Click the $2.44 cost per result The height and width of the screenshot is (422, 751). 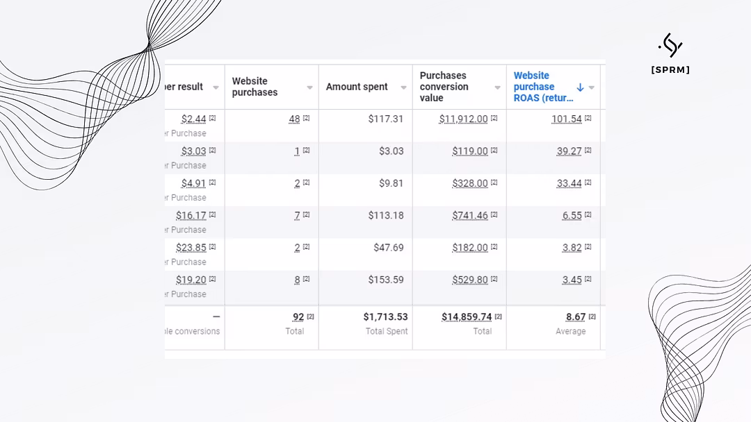193,119
